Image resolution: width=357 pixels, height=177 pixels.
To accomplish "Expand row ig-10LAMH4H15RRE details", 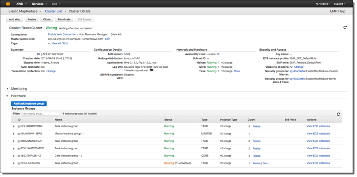I will tap(14, 133).
